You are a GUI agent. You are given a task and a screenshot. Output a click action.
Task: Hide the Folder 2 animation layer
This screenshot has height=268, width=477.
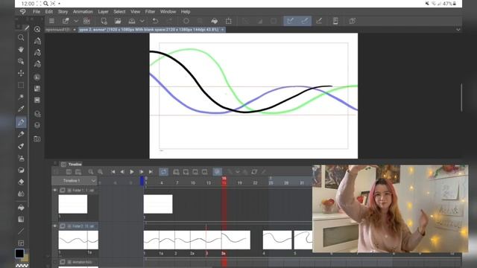55,226
